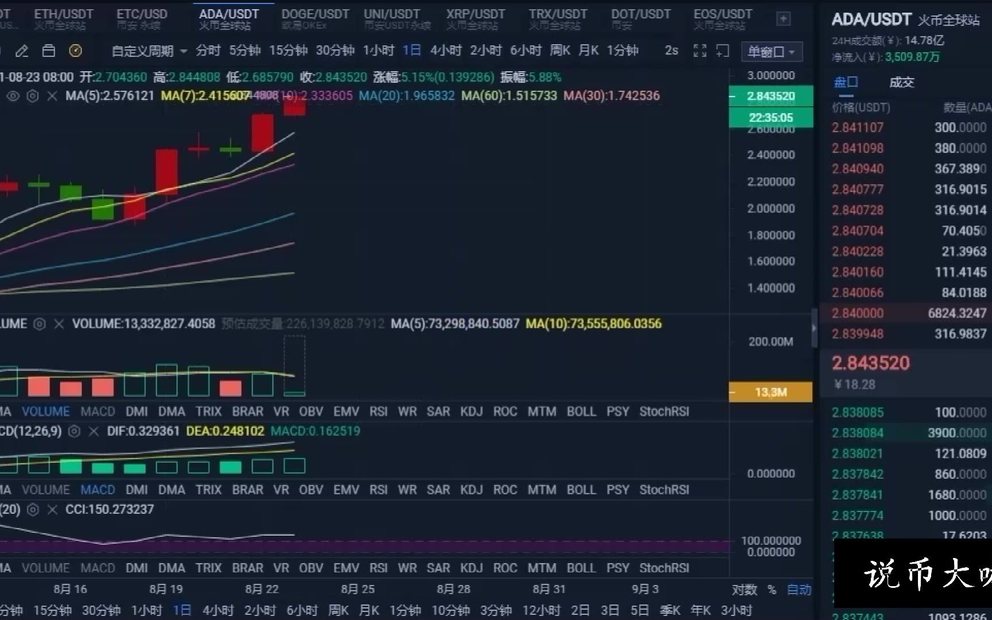Select 10分钟 in bottom timeframe bar
Image resolution: width=992 pixels, height=620 pixels.
[x=451, y=610]
